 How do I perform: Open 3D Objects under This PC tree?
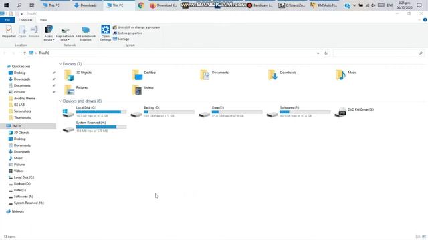(x=21, y=133)
